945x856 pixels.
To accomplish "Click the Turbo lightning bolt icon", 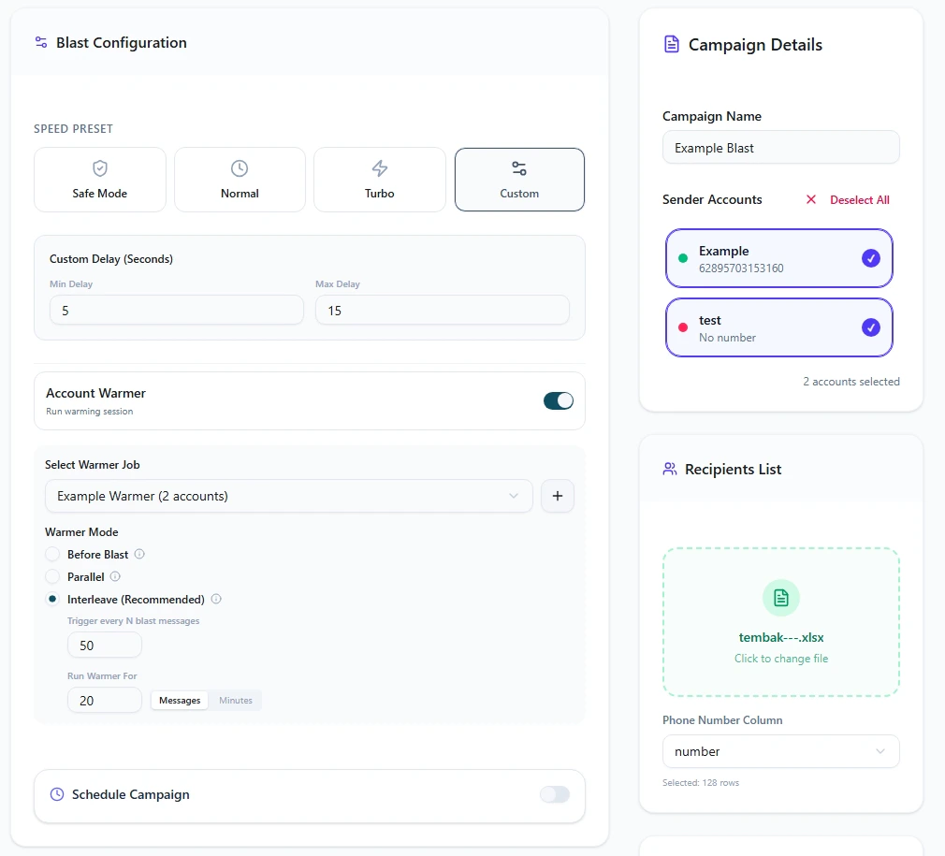I will coord(380,168).
